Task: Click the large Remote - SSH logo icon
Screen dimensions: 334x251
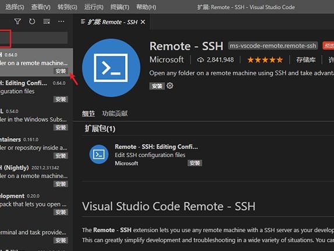Action: (111, 68)
